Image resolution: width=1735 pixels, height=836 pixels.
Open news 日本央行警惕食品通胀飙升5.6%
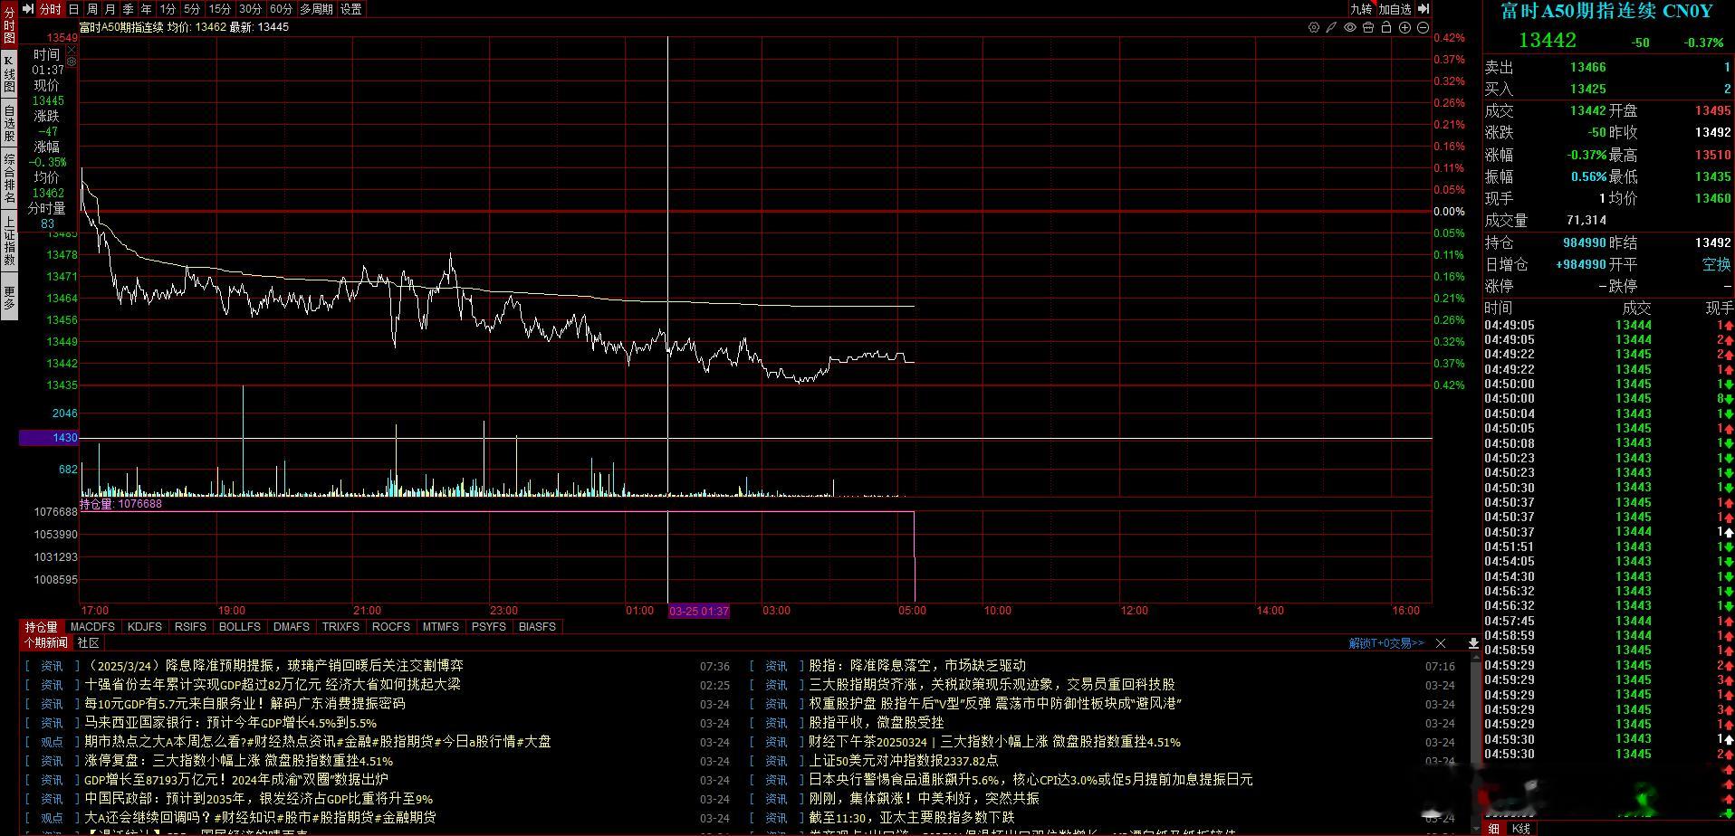1030,779
